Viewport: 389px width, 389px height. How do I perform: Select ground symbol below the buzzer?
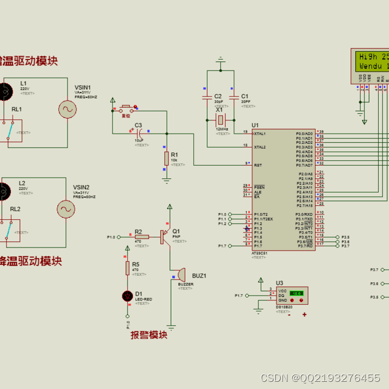[x=171, y=327]
